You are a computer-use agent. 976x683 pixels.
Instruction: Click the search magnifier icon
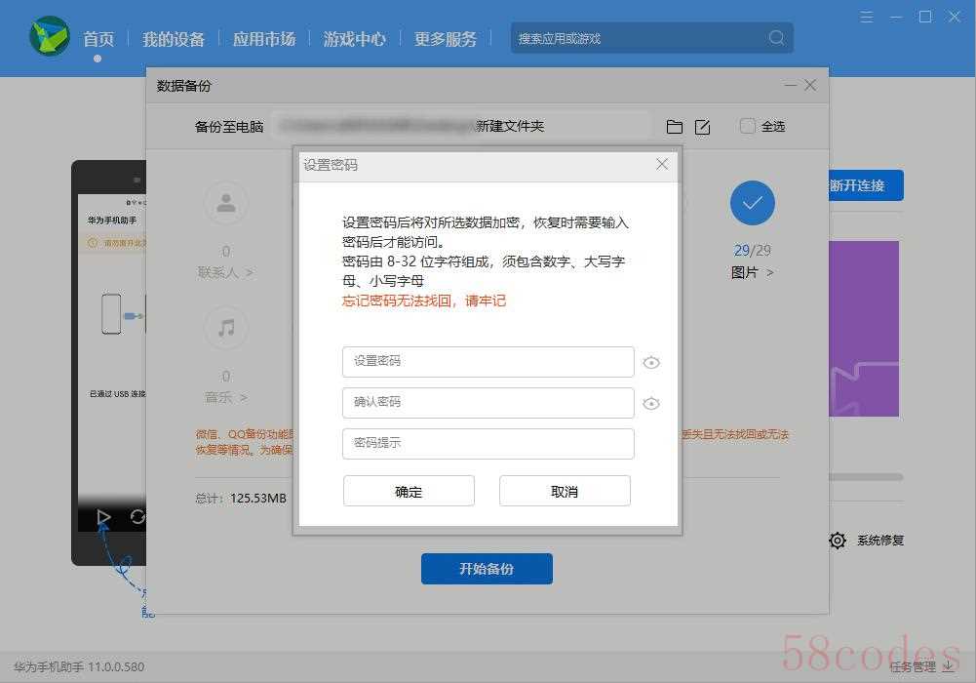[x=776, y=38]
